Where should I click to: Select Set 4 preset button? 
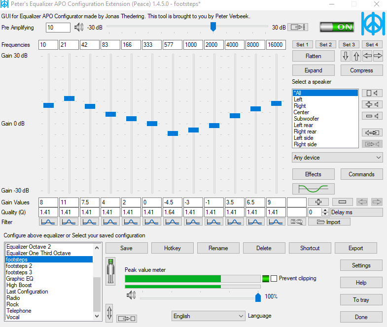372,45
